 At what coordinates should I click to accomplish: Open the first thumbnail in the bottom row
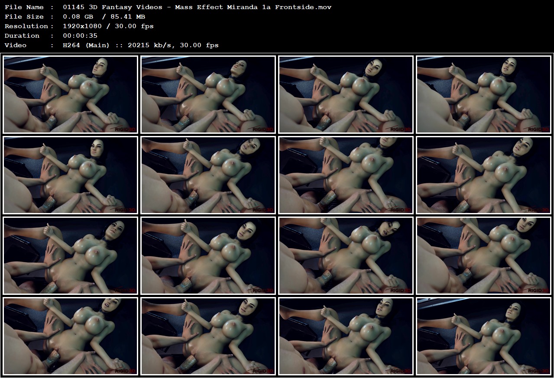[71, 336]
